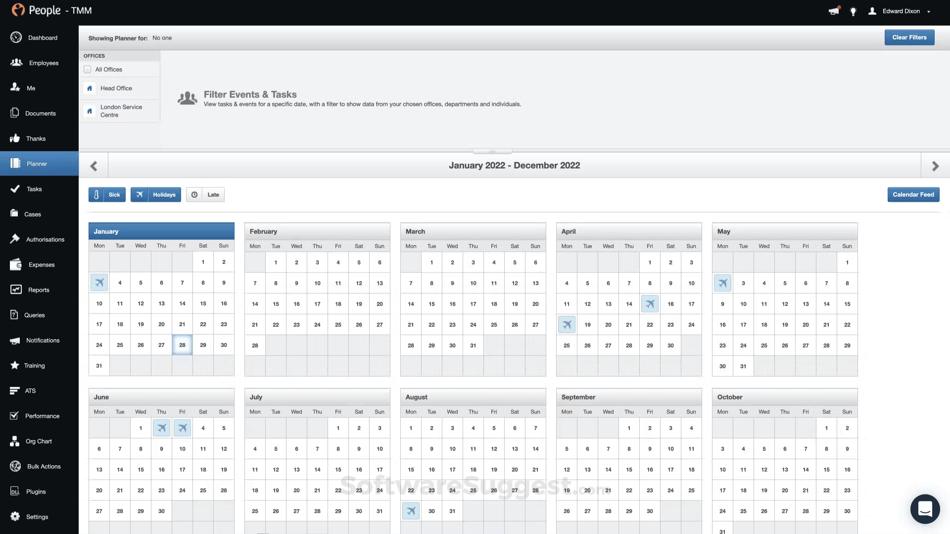Open the Edward Dixon account dropdown
Image resolution: width=950 pixels, height=534 pixels.
coord(901,11)
